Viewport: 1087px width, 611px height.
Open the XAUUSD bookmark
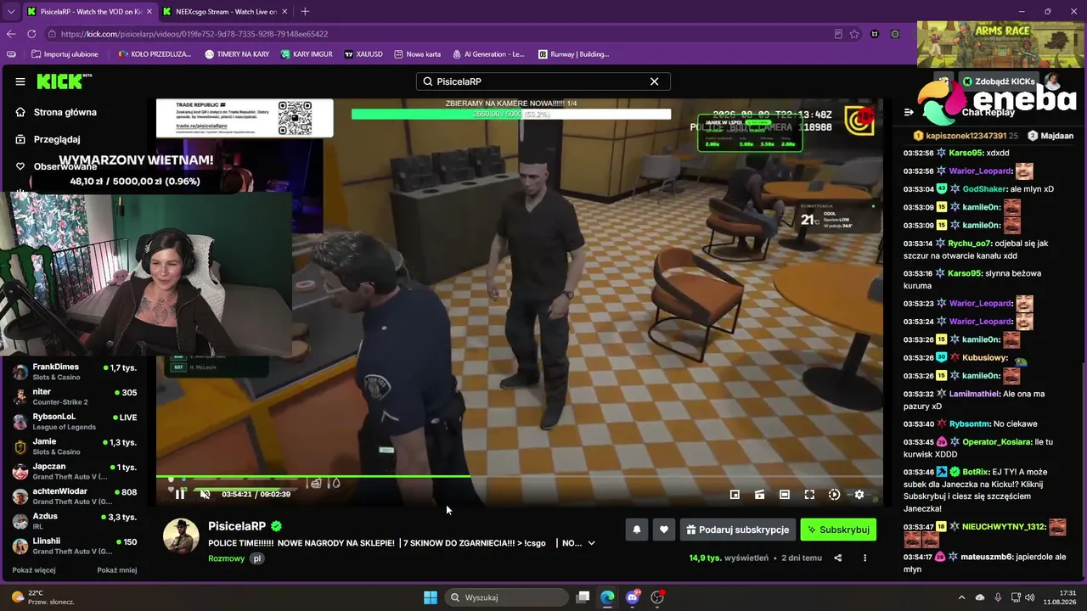[363, 54]
